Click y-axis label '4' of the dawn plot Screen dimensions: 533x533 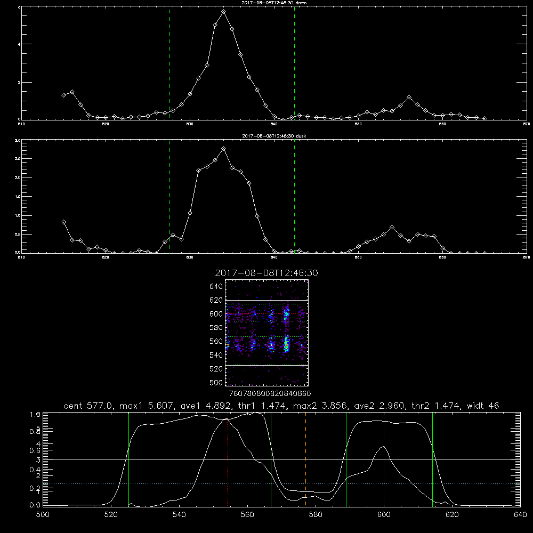[19, 44]
